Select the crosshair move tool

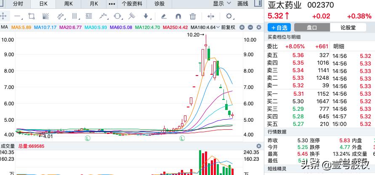pyautogui.click(x=3, y=16)
